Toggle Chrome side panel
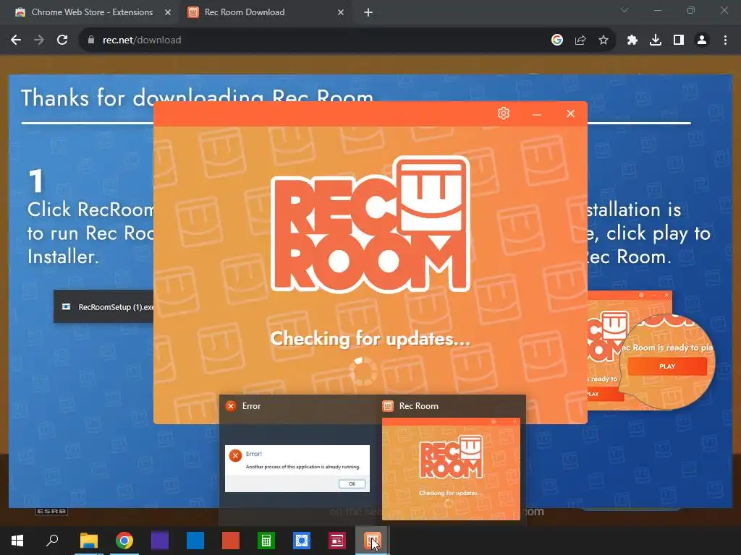 click(679, 40)
